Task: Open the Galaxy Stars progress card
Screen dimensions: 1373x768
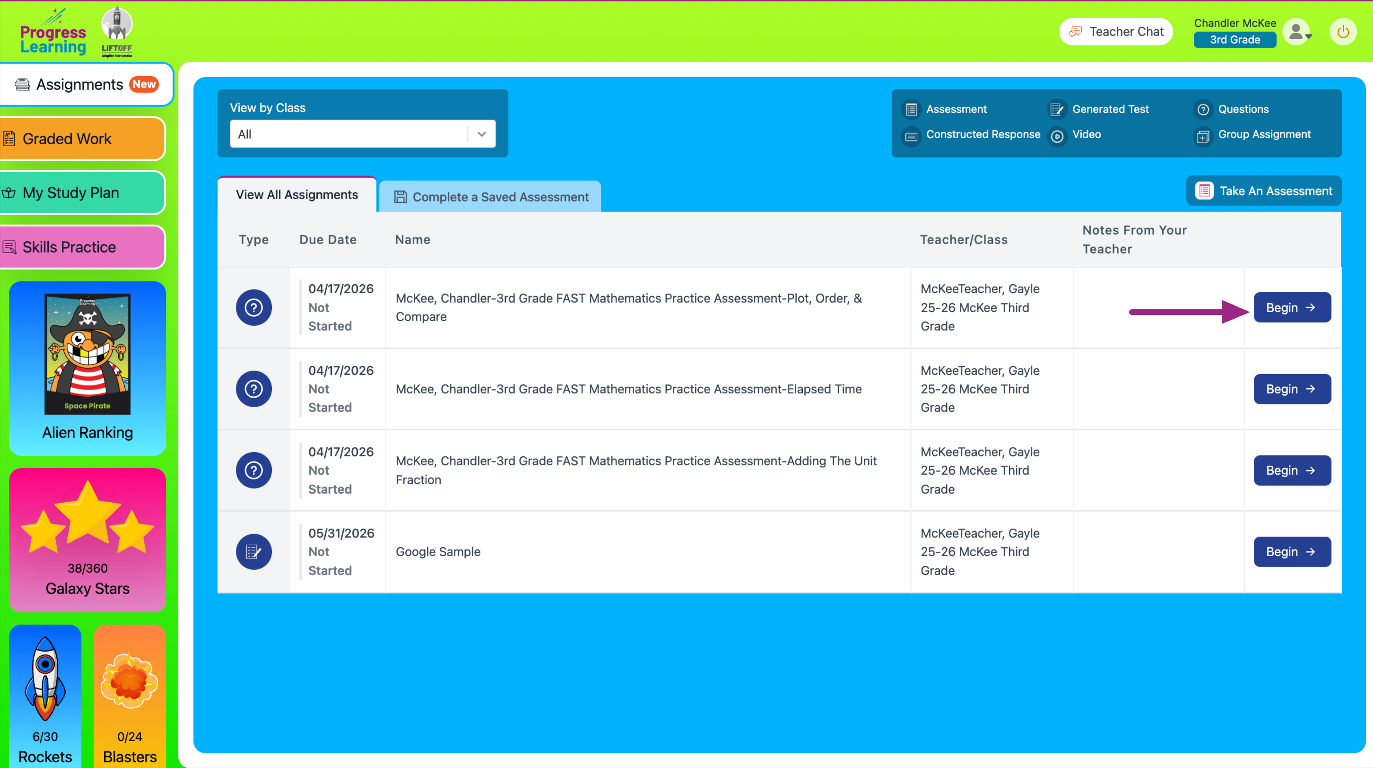Action: point(87,540)
